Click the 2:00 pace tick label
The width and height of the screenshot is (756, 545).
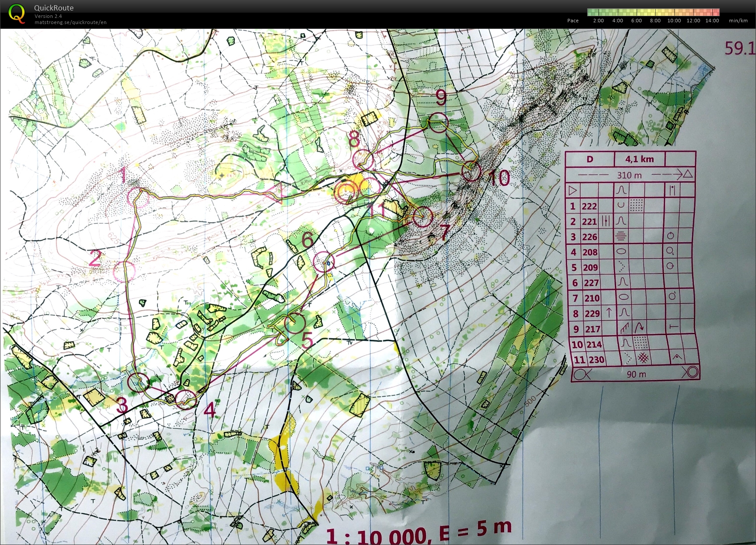pos(598,21)
